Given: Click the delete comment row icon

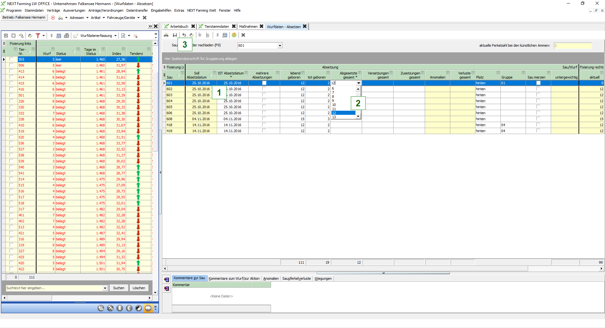Looking at the screenshot, I should (167, 288).
